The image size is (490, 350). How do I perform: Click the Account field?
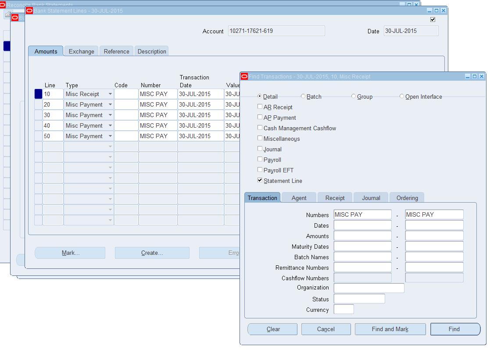[x=276, y=31]
